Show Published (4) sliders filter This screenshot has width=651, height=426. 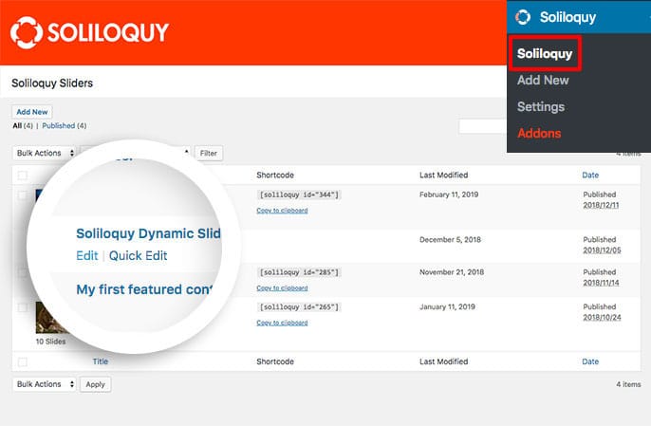pyautogui.click(x=64, y=125)
